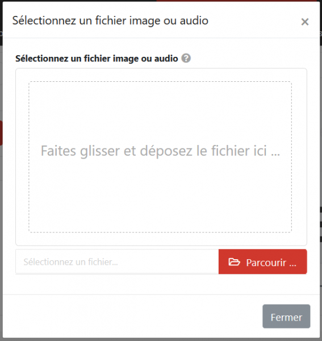Click the × in the dialog header
322x341 pixels.
305,22
